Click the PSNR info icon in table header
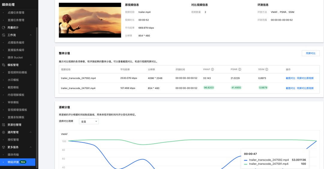324x169 pixels. [x=240, y=70]
